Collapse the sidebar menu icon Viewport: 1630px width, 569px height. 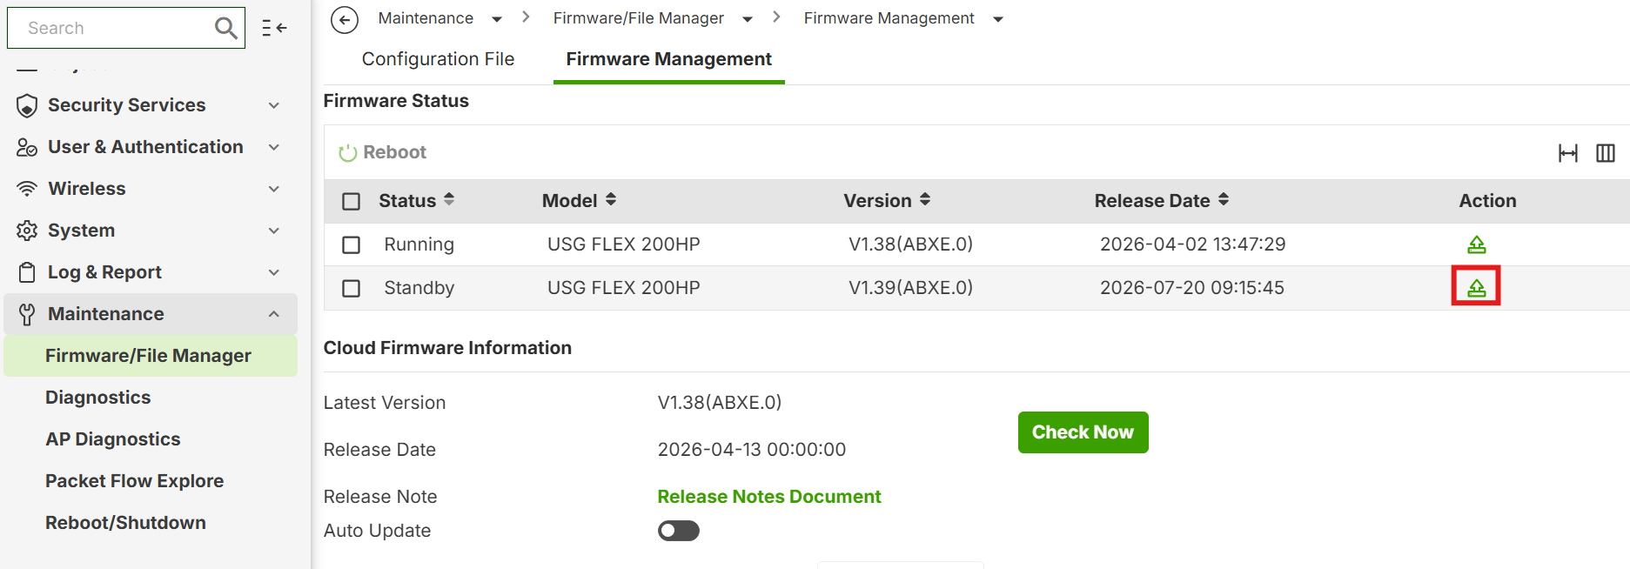(x=274, y=28)
